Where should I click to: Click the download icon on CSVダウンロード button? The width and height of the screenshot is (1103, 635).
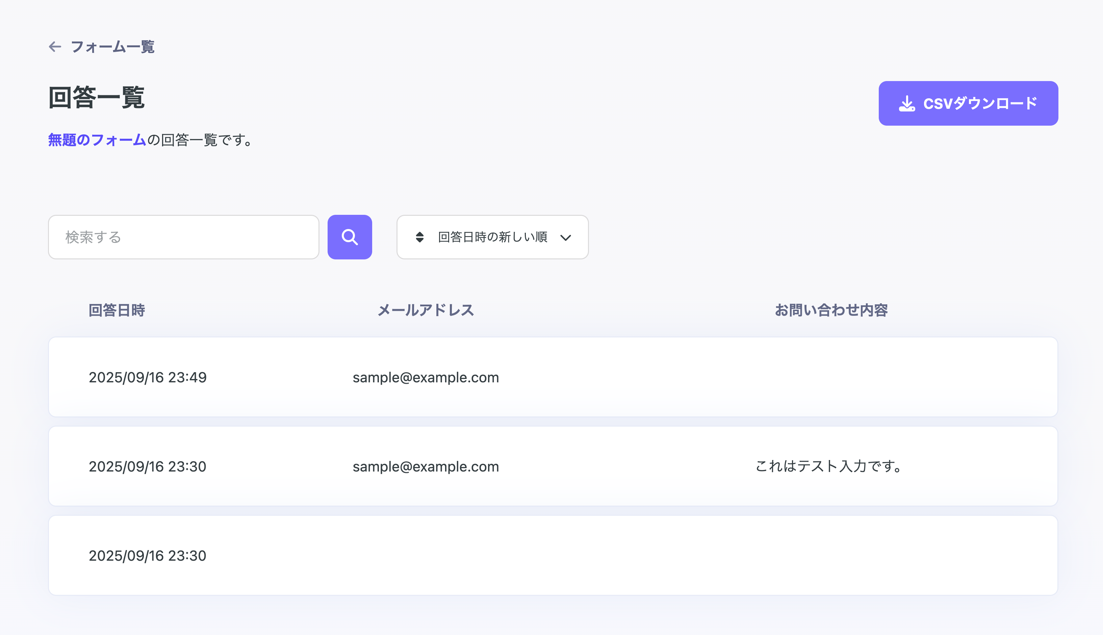pyautogui.click(x=907, y=103)
